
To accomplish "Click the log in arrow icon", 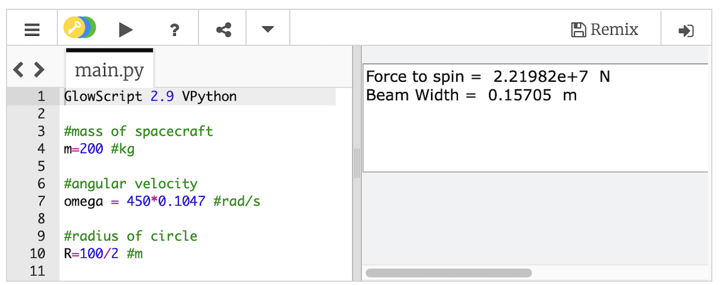I will click(x=686, y=31).
